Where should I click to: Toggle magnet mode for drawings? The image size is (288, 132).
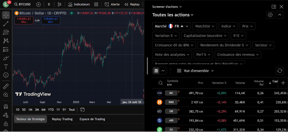6,106
